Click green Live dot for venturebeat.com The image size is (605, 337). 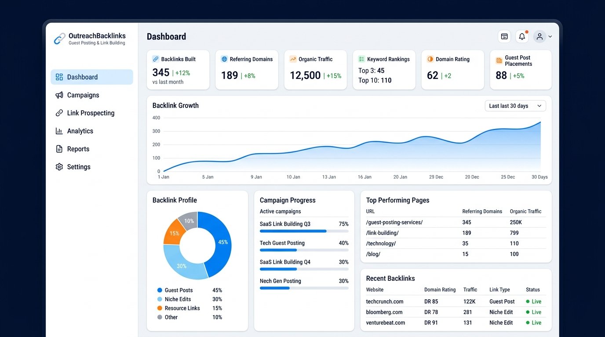coord(528,323)
